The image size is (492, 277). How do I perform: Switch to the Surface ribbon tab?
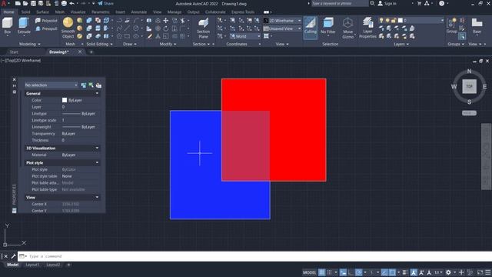point(42,12)
